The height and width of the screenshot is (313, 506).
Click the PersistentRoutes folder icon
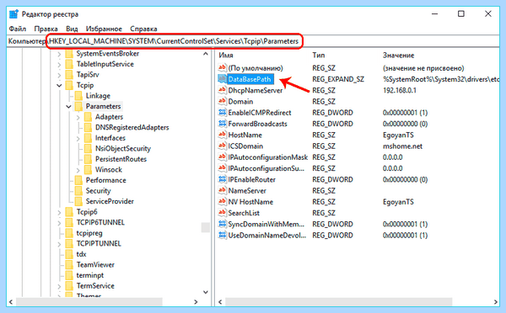point(88,159)
